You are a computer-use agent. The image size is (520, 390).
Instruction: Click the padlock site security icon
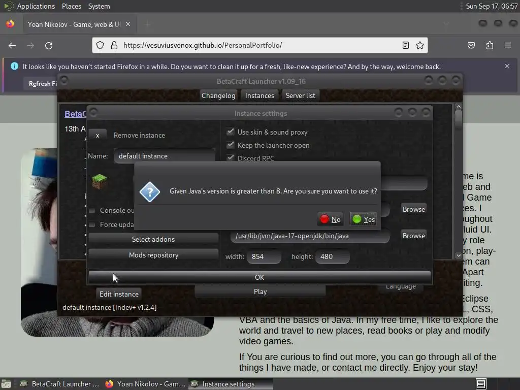[114, 45]
